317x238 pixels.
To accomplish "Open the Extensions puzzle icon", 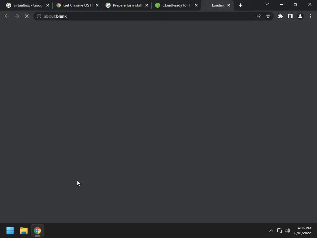I will tap(280, 16).
